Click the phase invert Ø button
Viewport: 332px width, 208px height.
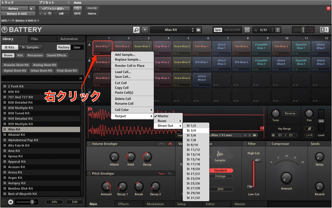tap(309, 129)
